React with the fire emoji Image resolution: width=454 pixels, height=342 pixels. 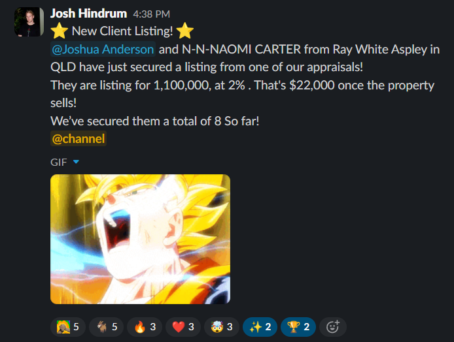145,327
